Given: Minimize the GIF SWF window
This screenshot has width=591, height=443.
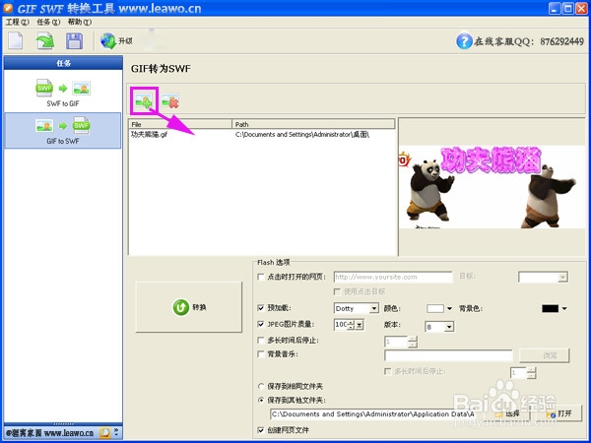Looking at the screenshot, I should click(x=554, y=8).
